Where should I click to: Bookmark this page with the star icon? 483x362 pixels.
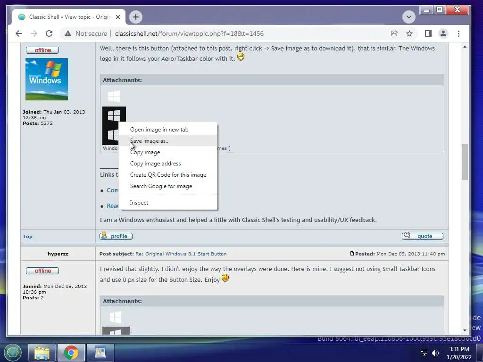point(409,33)
